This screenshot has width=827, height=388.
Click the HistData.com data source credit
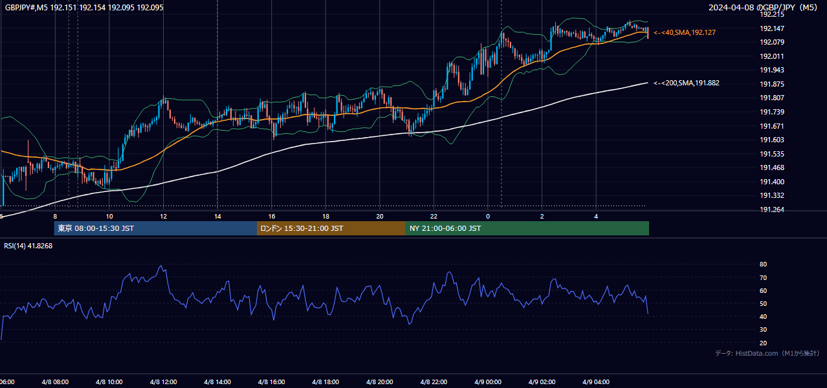click(767, 353)
